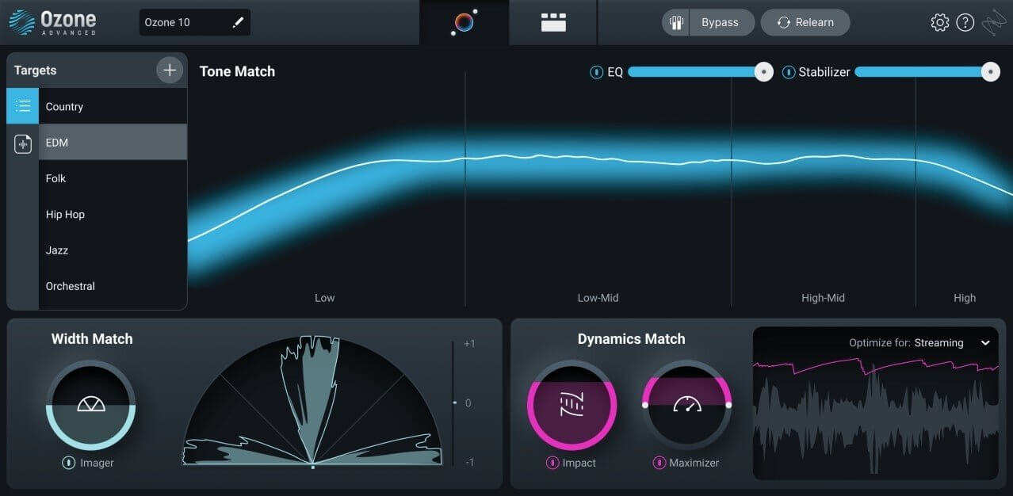
Task: Open help via the question mark icon
Action: tap(965, 22)
